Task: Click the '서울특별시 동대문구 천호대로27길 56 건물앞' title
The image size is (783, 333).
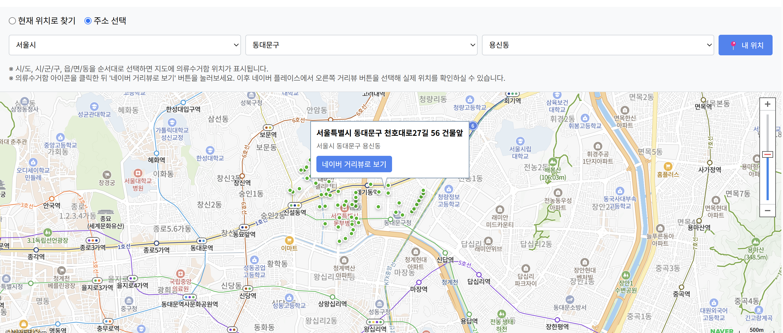Action: click(x=389, y=133)
